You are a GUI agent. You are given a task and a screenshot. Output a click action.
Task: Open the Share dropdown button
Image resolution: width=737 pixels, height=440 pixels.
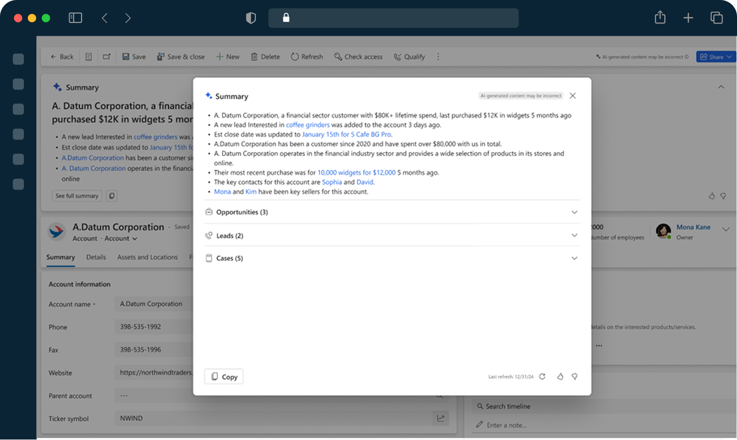coord(716,57)
